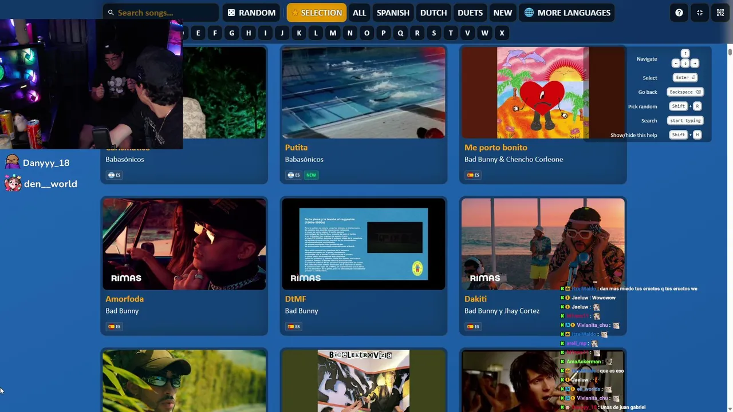
Task: Click the song title "Putita"
Action: 296,148
